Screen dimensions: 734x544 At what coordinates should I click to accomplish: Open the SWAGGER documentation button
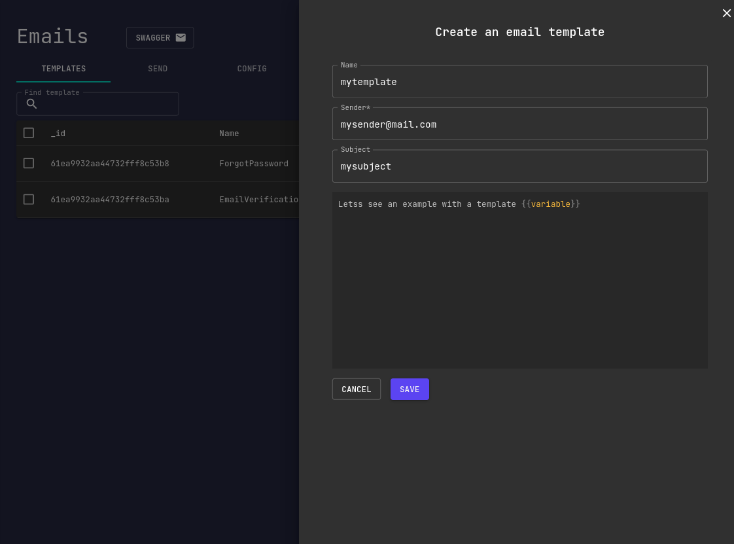click(160, 37)
